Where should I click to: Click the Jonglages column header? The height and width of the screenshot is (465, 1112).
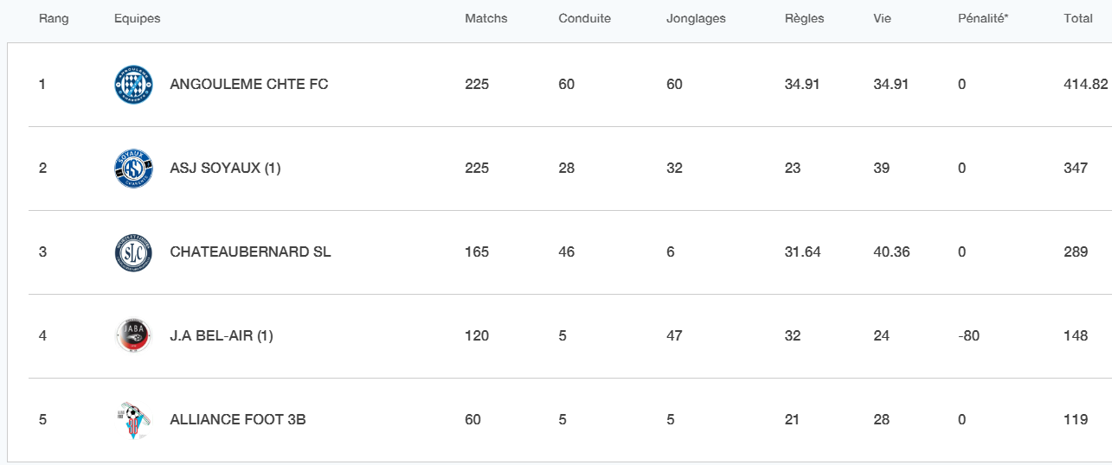click(x=696, y=18)
